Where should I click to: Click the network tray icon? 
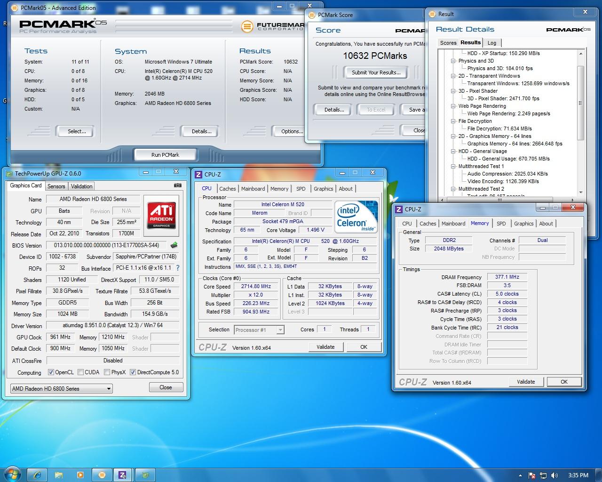(x=543, y=475)
